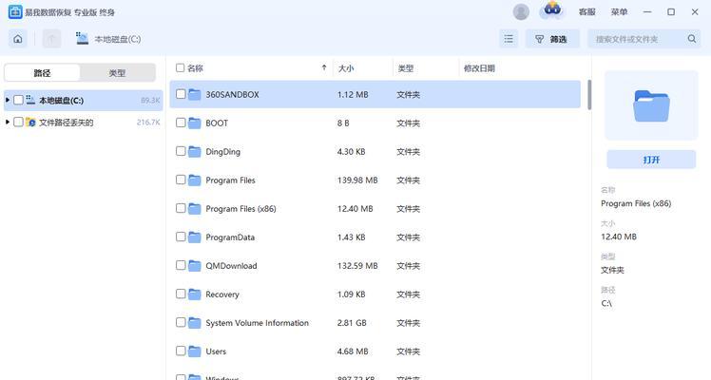Open the 菜单 menu
The width and height of the screenshot is (711, 380).
coord(619,12)
